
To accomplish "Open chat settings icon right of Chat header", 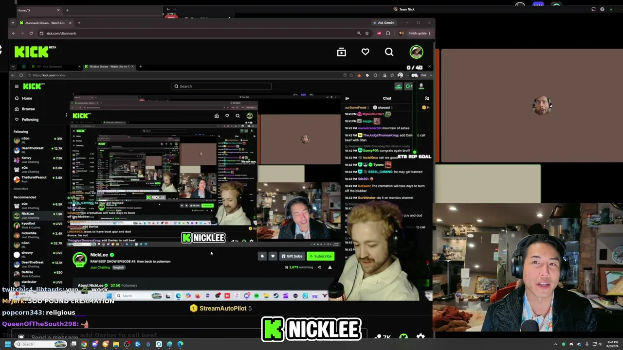I will click(427, 98).
